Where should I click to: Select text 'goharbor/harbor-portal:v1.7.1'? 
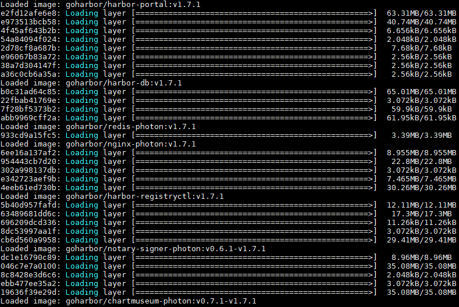(x=133, y=5)
